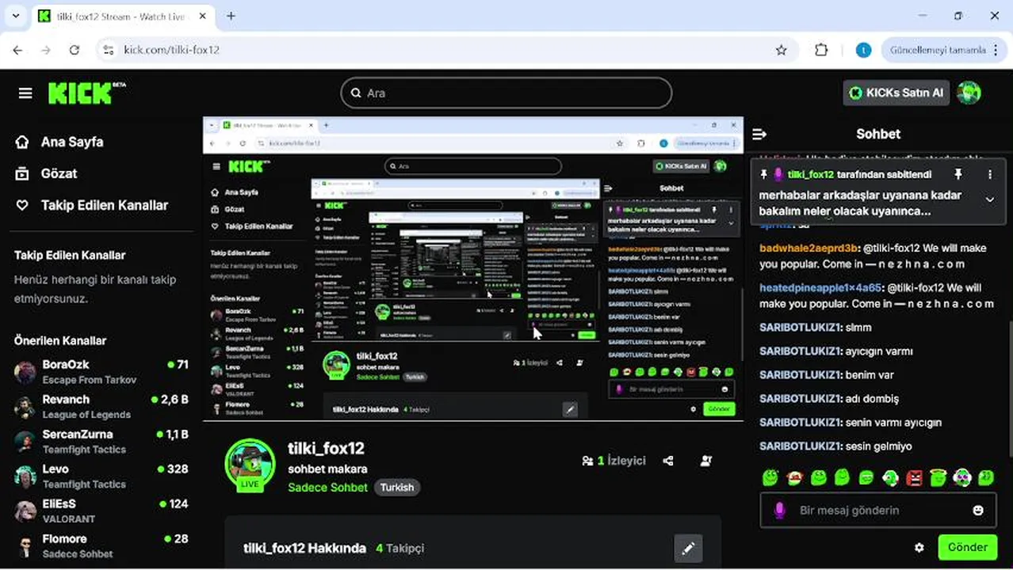This screenshot has height=570, width=1013.
Task: Focus the 'Bir mesaj gönderin' chat input
Action: [878, 511]
